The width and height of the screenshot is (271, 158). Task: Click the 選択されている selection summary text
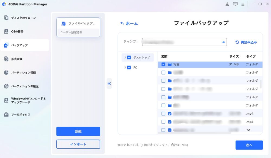click(153, 145)
